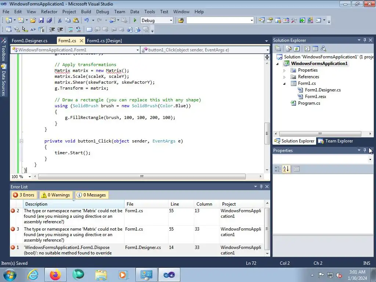
Task: Cut selection with the scissors icon
Action: [x=60, y=21]
